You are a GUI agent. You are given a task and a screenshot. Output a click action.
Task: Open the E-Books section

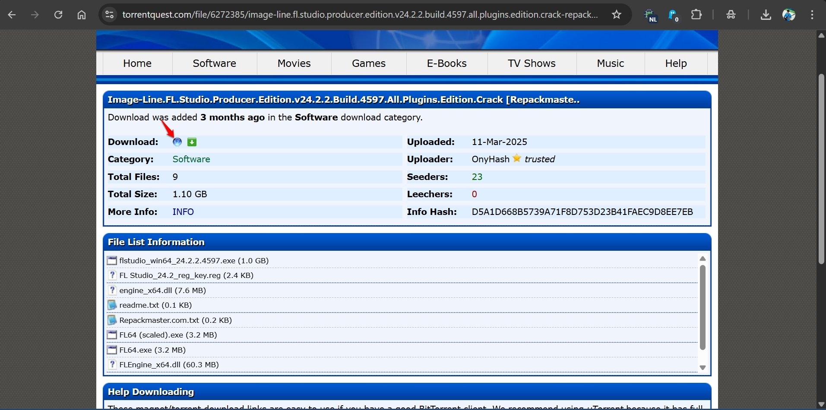pyautogui.click(x=447, y=63)
